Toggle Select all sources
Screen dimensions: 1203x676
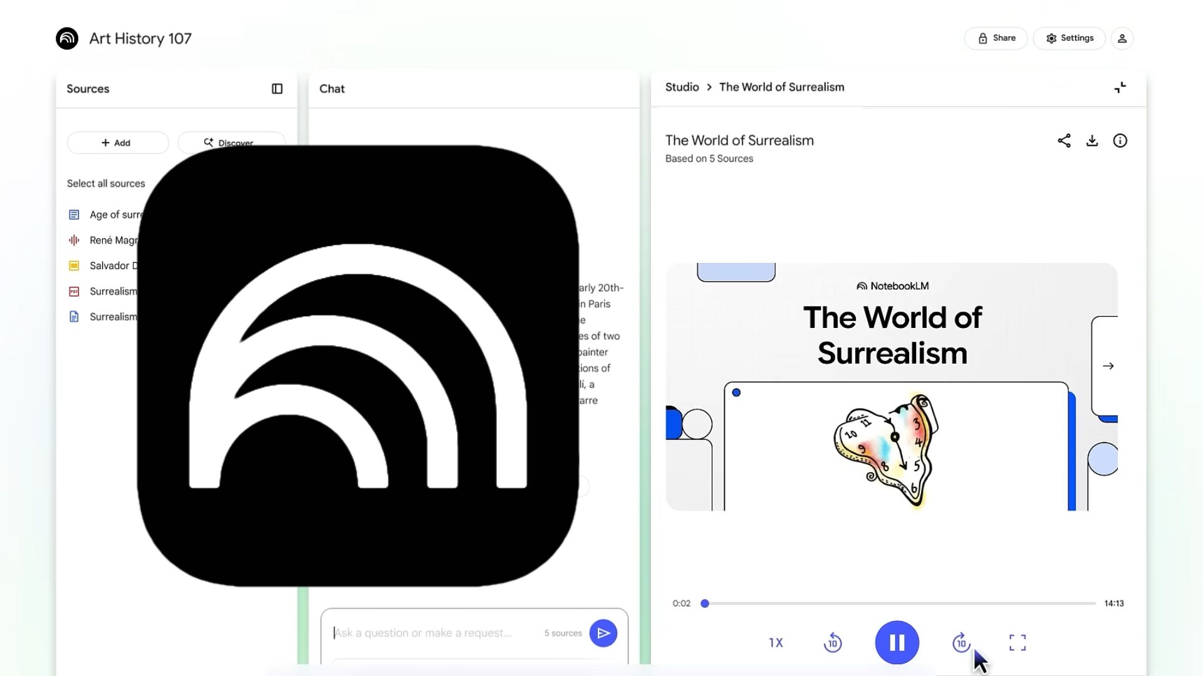(x=106, y=183)
